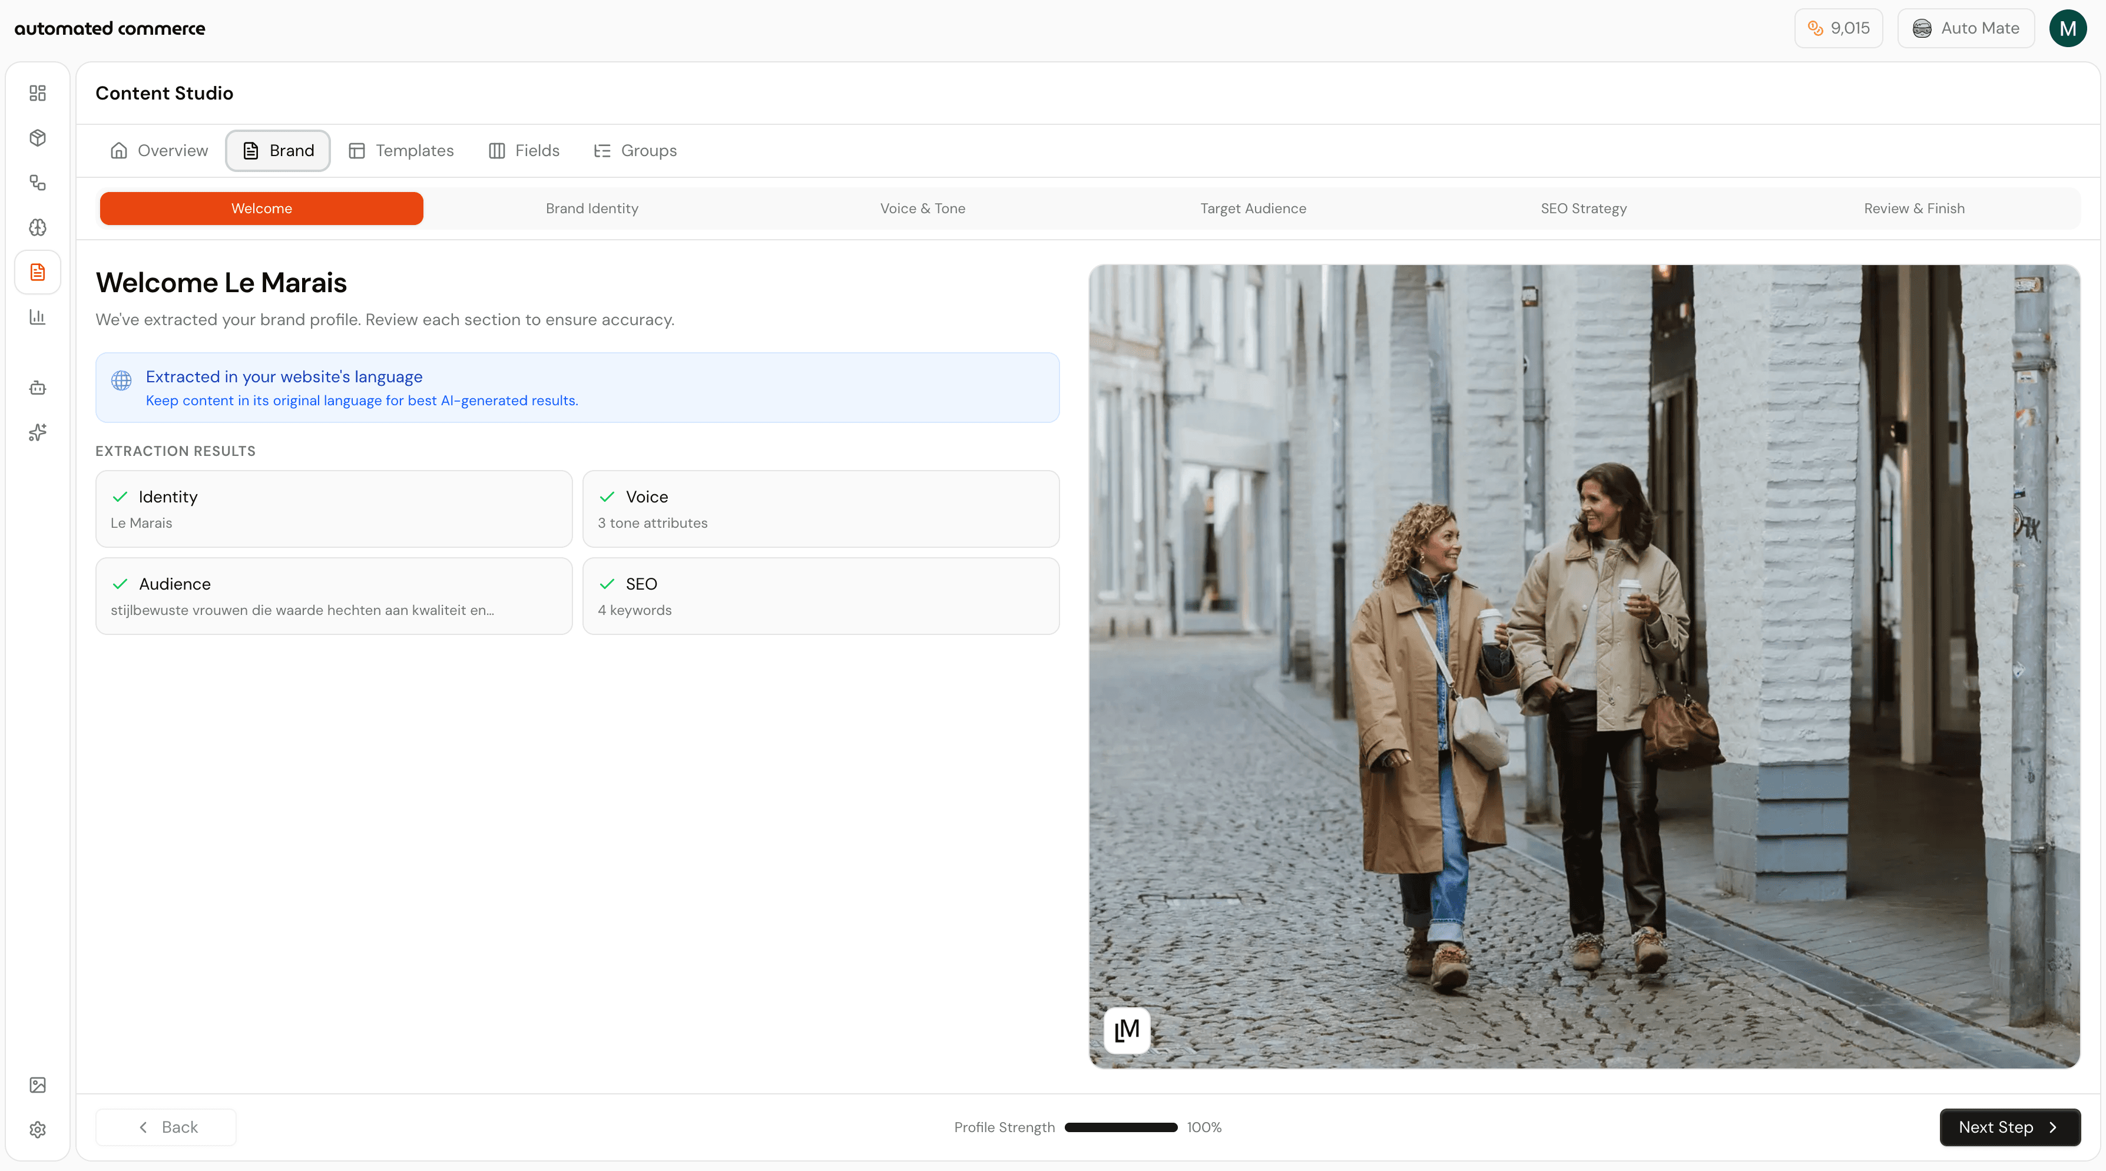This screenshot has height=1171, width=2106.
Task: Open the sparkles AI icon in sidebar
Action: tap(38, 432)
